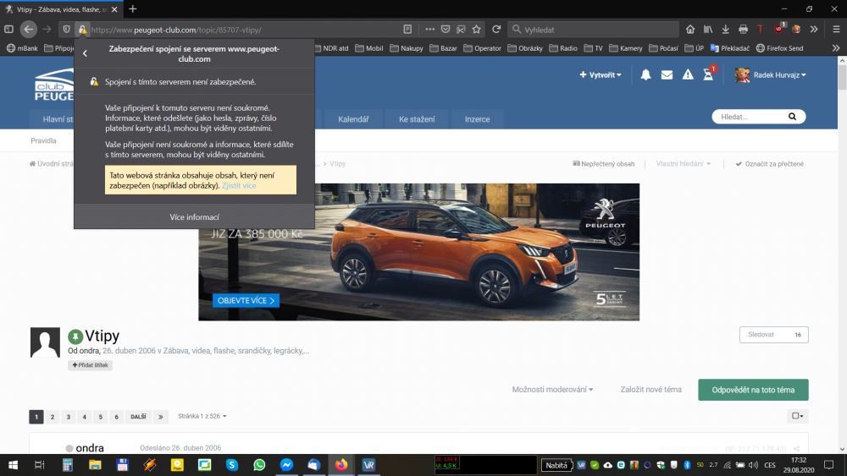Viewport: 847px width, 476px height.
Task: Go back in the site security panel
Action: click(x=85, y=53)
